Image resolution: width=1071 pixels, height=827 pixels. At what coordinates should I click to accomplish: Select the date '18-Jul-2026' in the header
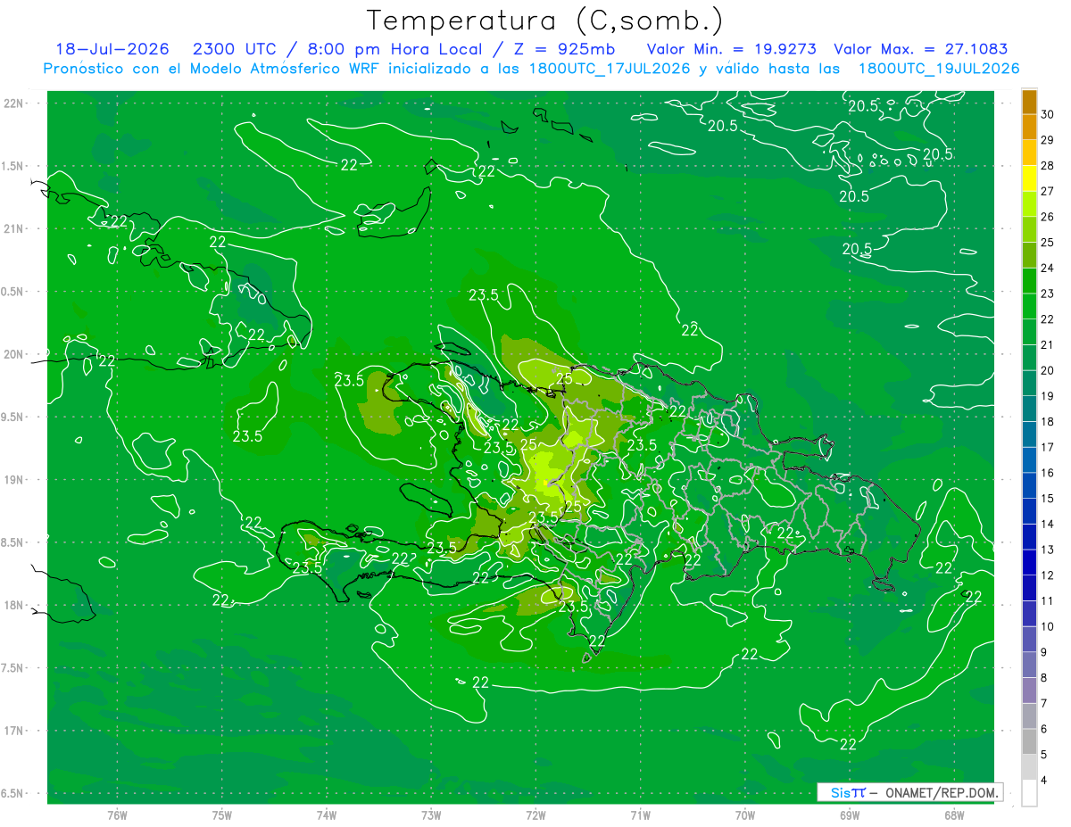pos(112,49)
